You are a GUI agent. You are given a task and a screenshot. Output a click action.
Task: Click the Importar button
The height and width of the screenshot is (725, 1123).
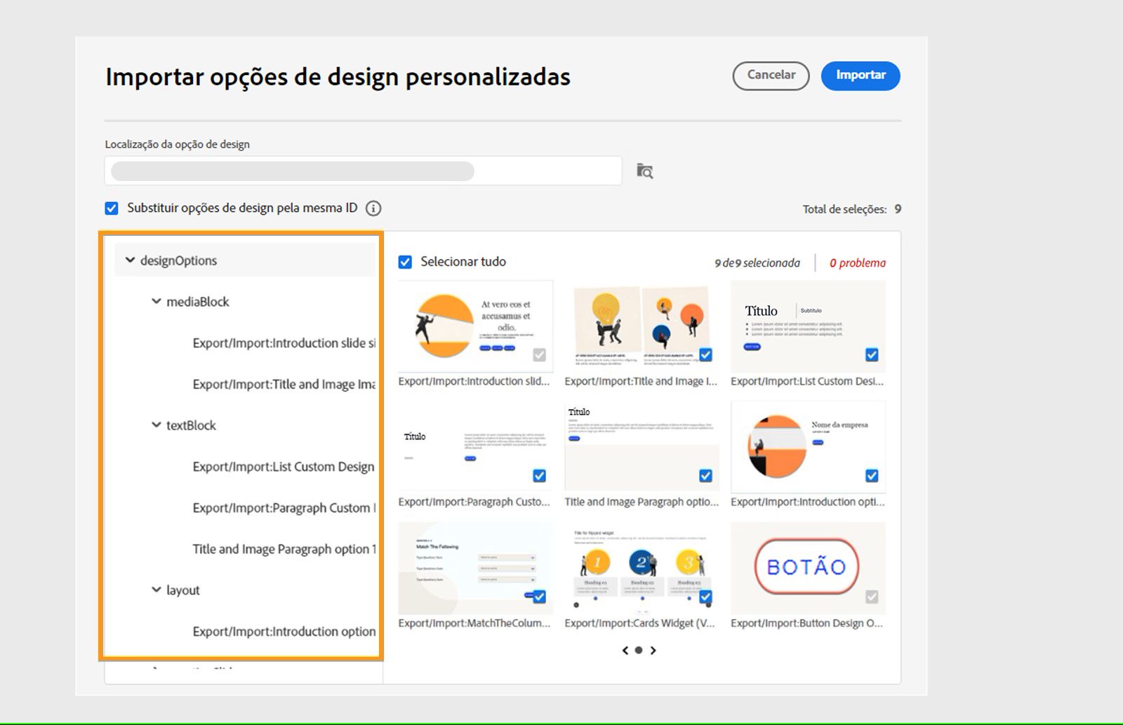(x=860, y=76)
